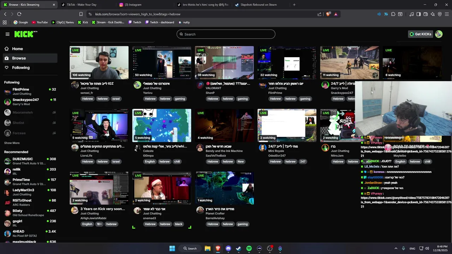
Task: Open the Twitch - dashboard bookmark
Action: click(159, 22)
